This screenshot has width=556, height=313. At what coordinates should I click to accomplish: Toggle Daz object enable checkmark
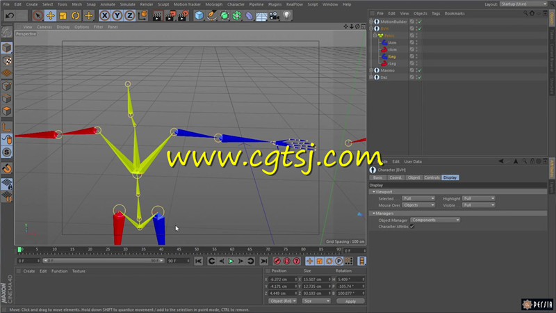pos(420,77)
